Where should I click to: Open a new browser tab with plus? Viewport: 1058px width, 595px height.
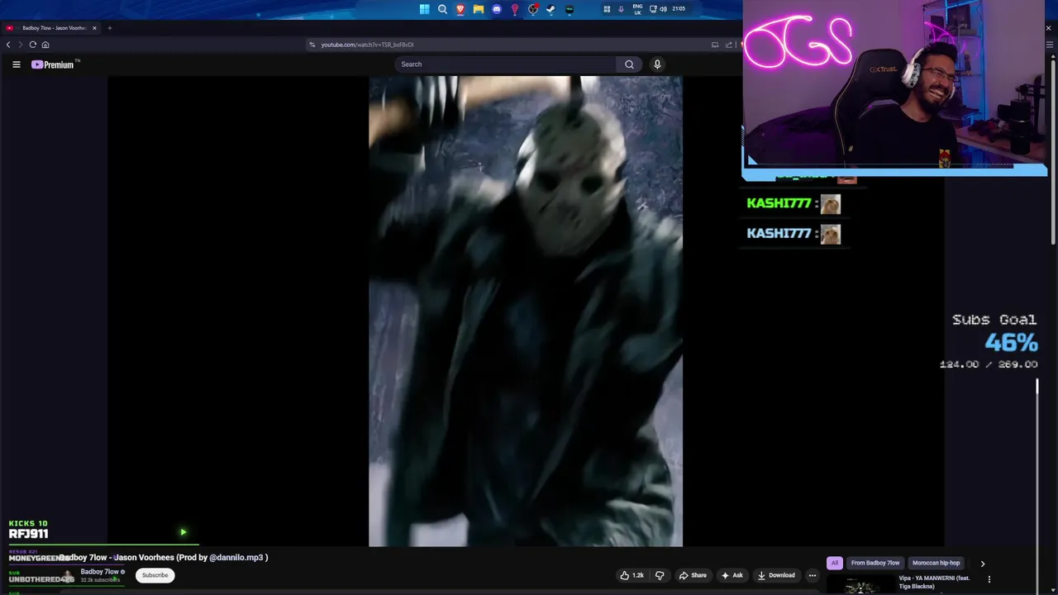(x=109, y=28)
